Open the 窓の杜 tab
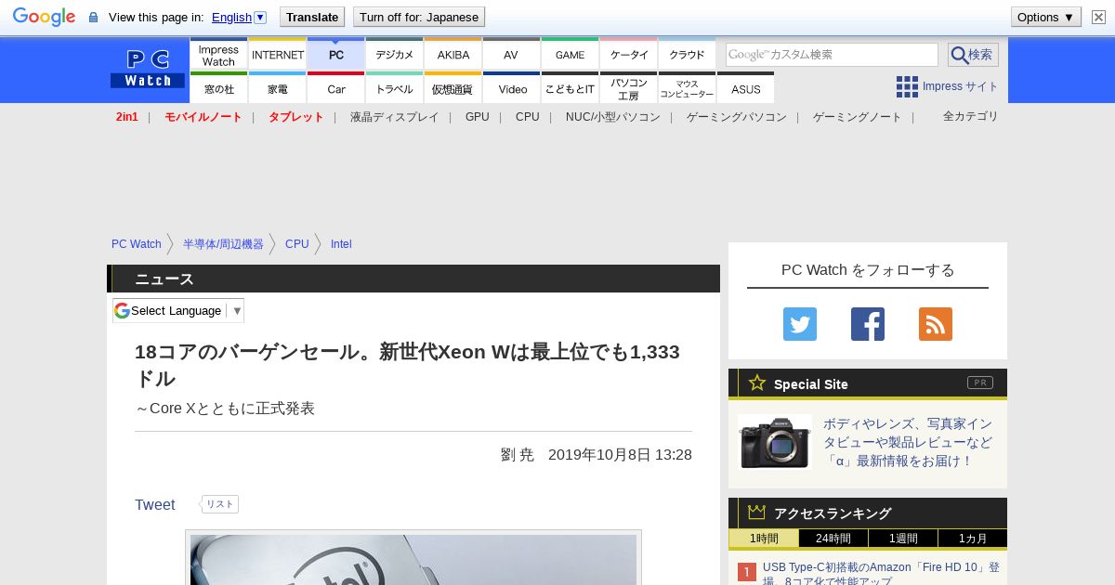The width and height of the screenshot is (1115, 585). 218,88
